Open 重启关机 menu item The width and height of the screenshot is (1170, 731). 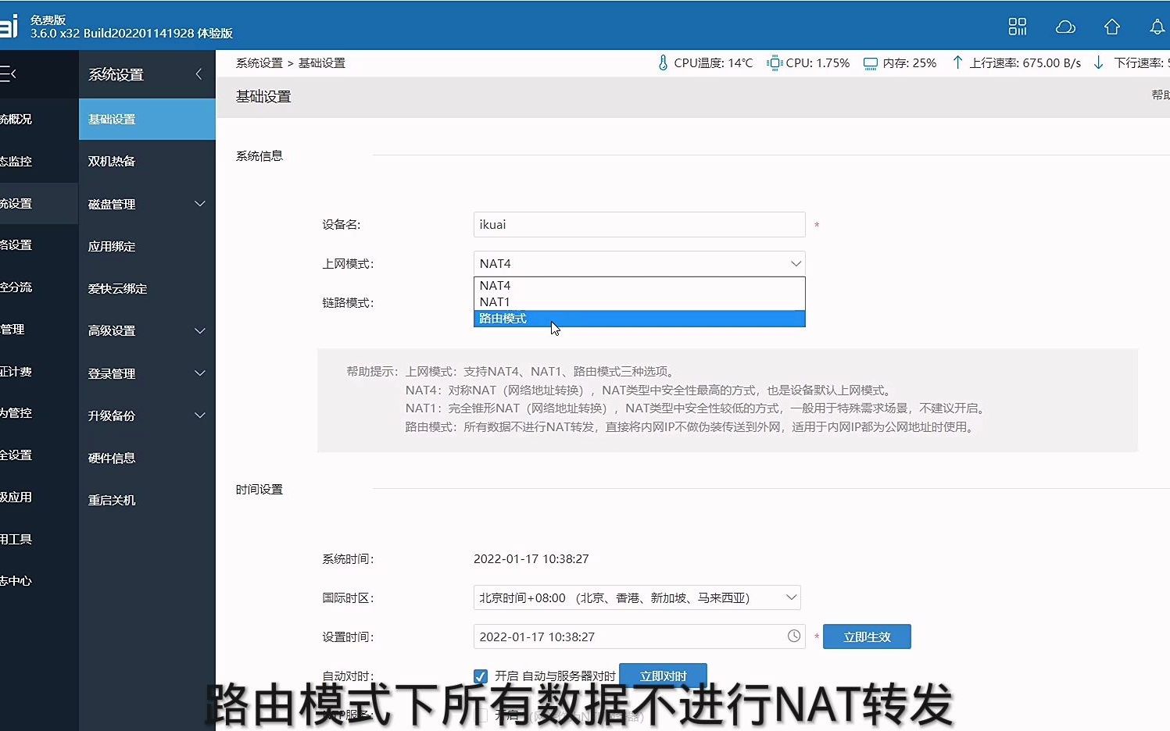click(147, 500)
